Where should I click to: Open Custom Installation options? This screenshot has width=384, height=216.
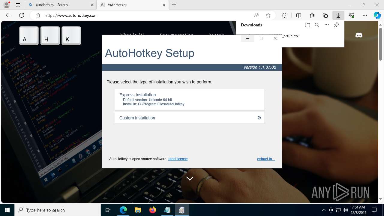coord(190,118)
